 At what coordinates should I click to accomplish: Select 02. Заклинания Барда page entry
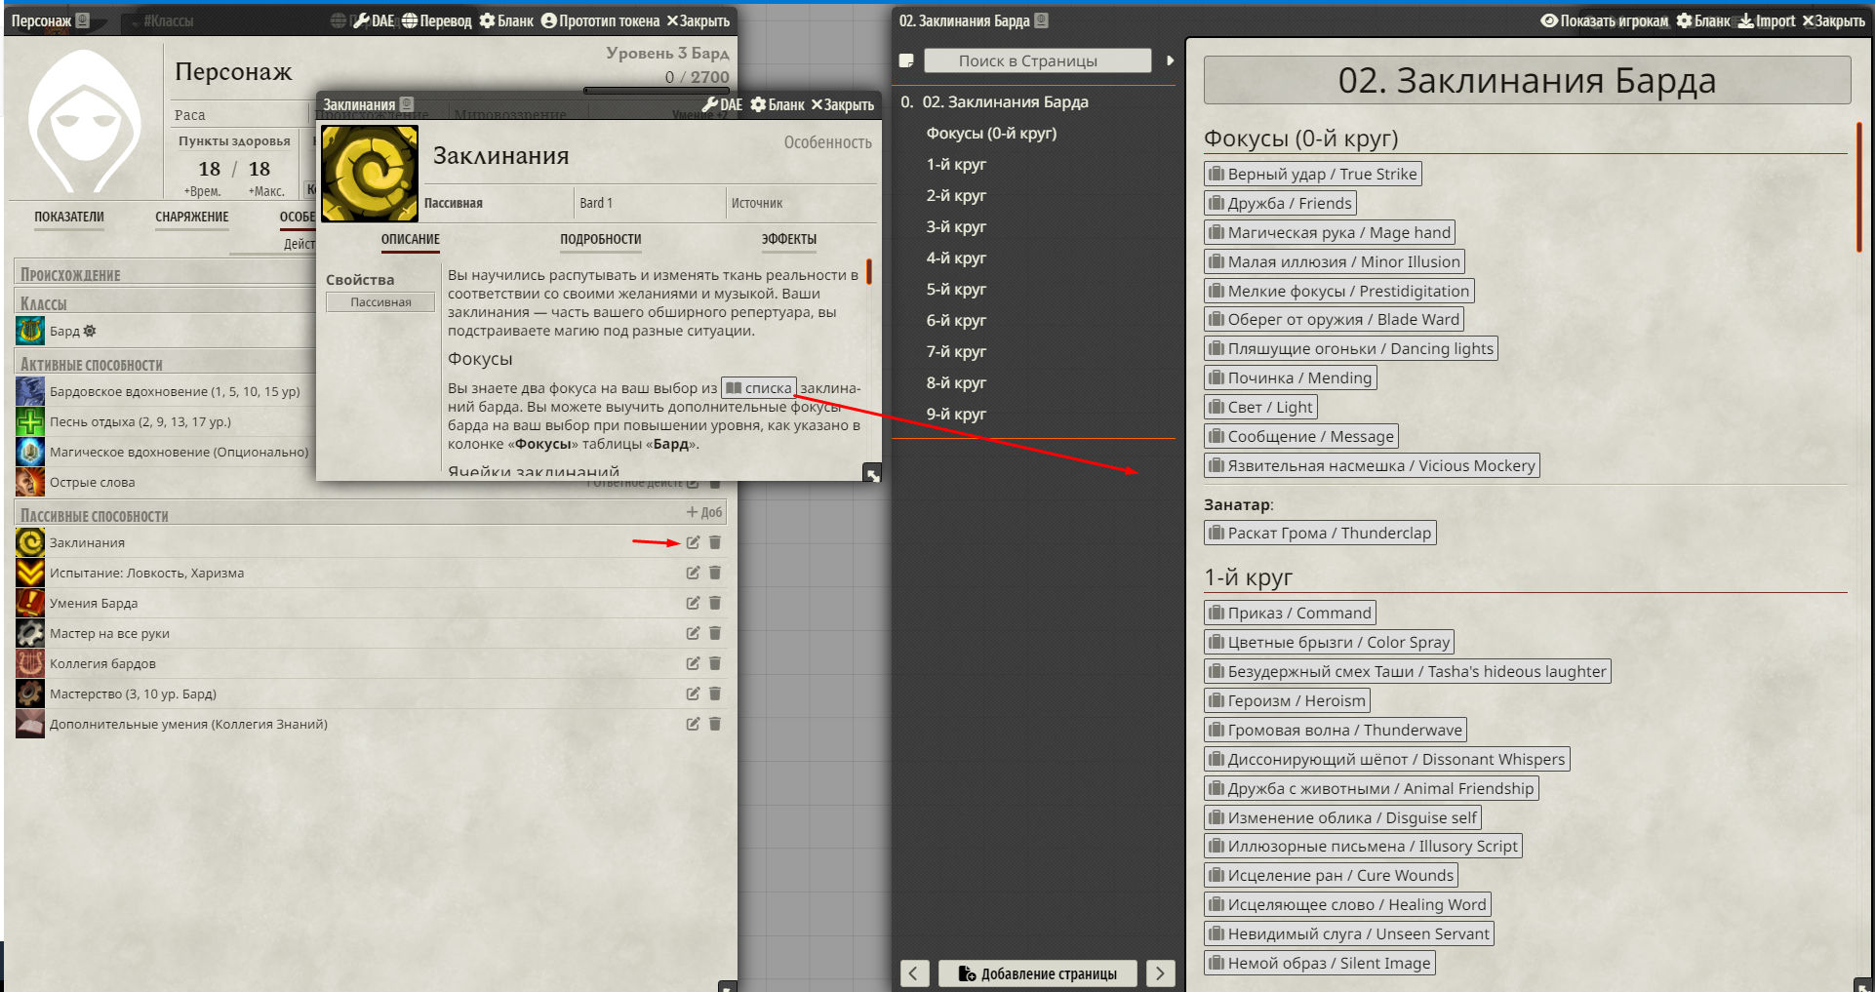pos(1005,101)
